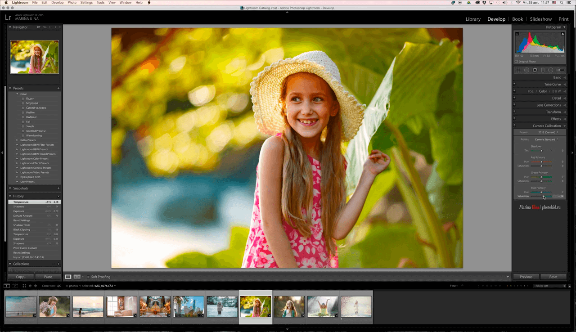This screenshot has height=332, width=576.
Task: Expand Lightroom Color Presets folder
Action: (34, 158)
